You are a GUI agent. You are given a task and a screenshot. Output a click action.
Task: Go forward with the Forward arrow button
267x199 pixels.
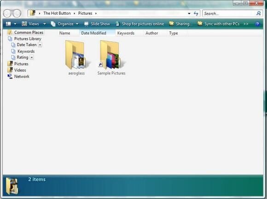point(17,13)
